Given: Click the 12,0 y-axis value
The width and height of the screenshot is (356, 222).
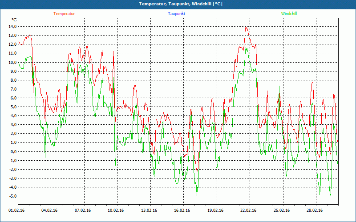Looking at the screenshot, I should coord(12,44).
